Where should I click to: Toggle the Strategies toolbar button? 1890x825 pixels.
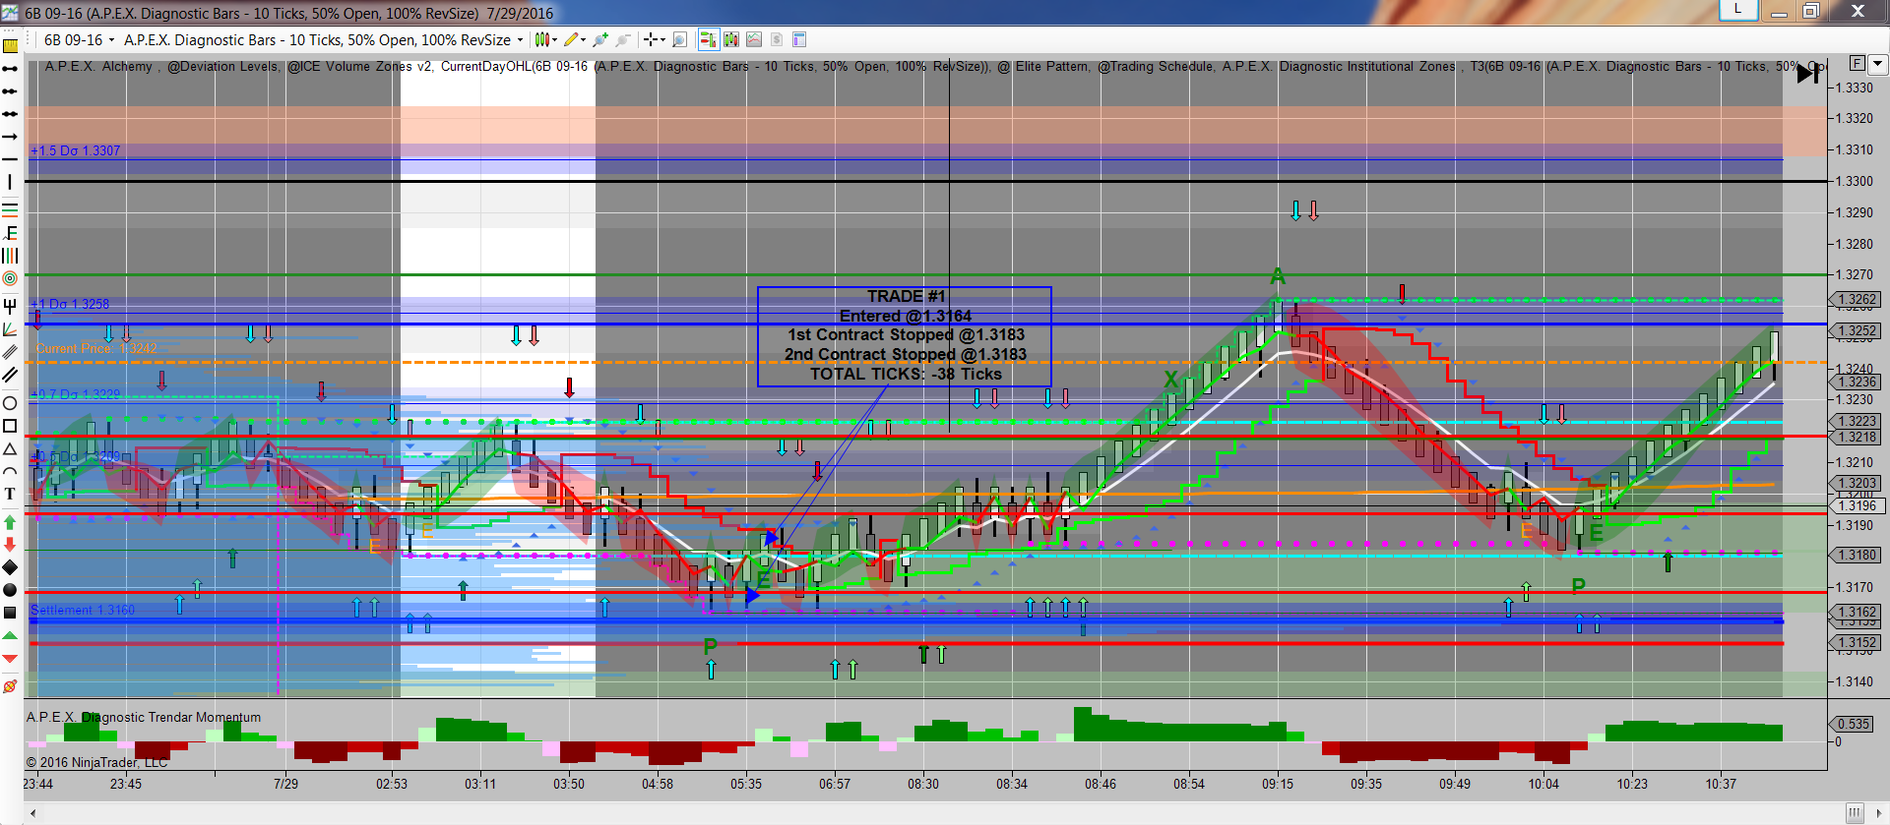click(777, 40)
